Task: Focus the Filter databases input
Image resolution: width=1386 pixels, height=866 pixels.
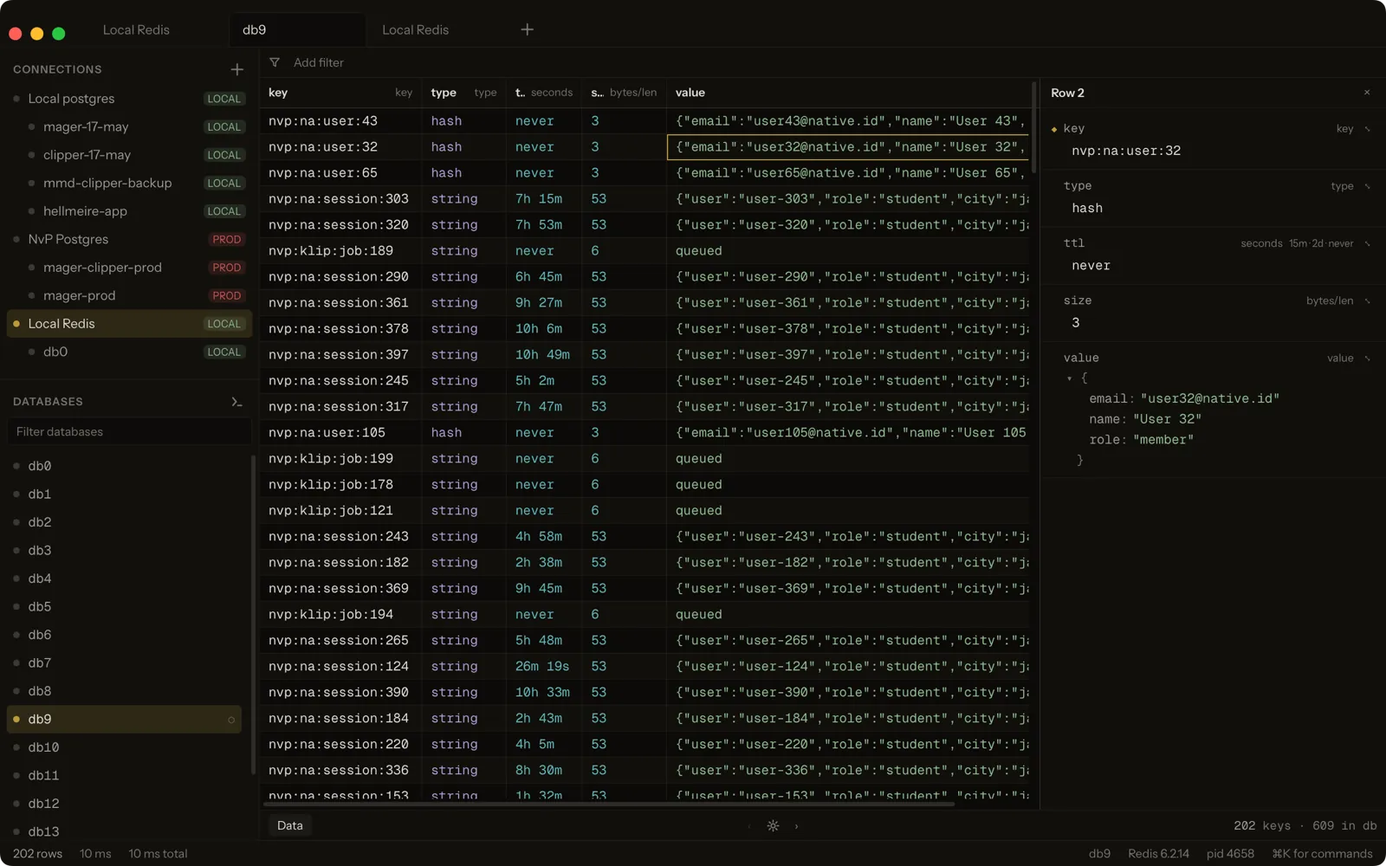Action: [x=130, y=431]
